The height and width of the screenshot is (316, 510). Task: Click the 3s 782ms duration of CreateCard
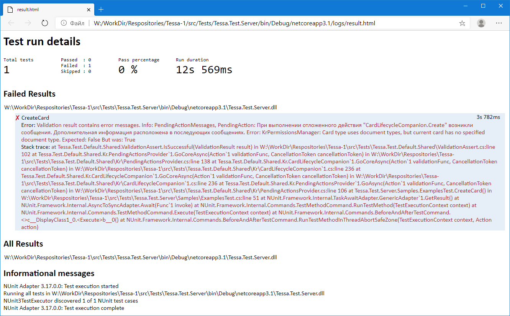point(488,117)
